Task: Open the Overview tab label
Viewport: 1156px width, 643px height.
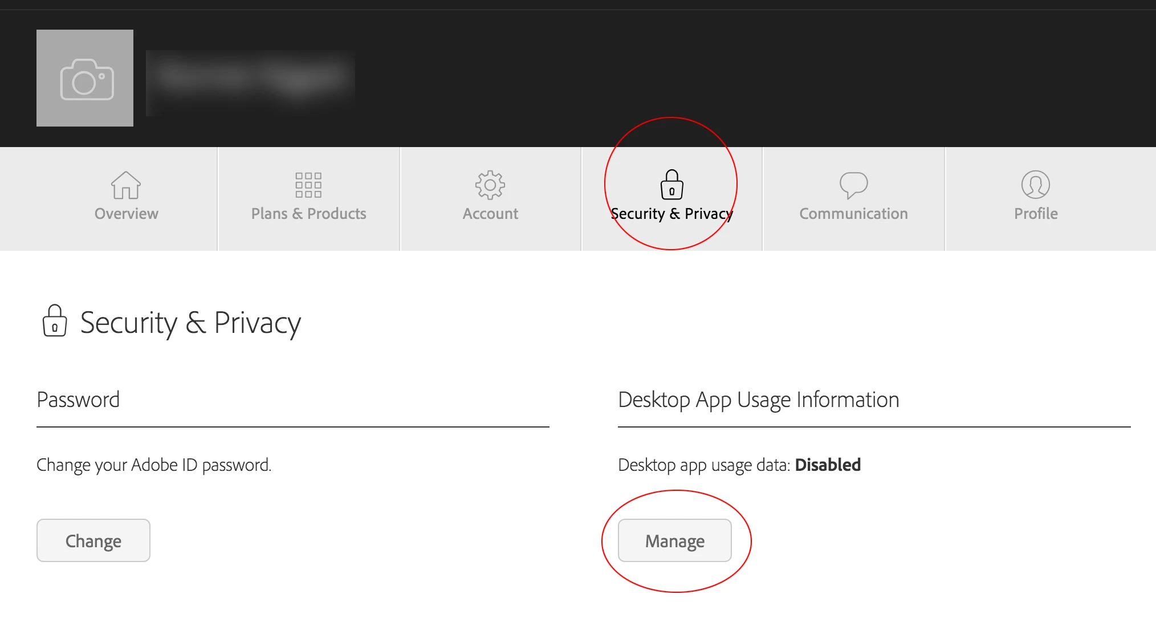Action: [x=126, y=214]
